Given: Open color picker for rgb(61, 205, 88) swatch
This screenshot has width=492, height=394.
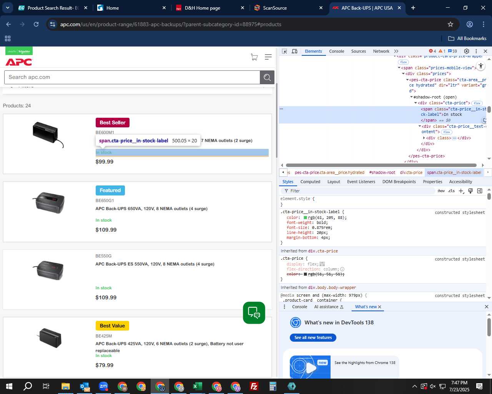Looking at the screenshot, I should point(305,218).
